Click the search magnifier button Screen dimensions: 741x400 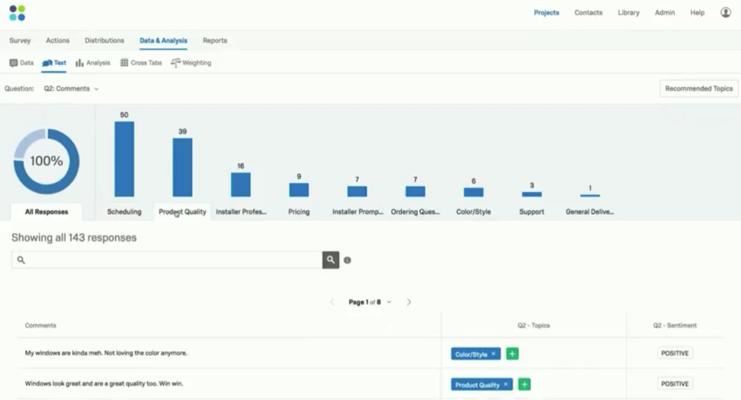point(331,260)
